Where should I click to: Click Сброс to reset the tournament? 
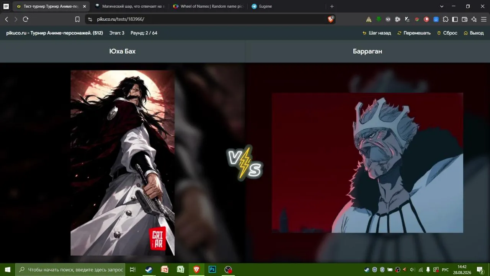pyautogui.click(x=447, y=33)
